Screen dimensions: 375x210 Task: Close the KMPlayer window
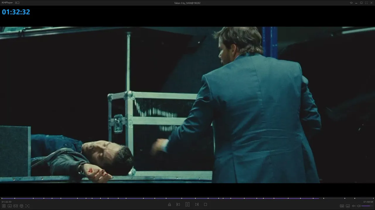[371, 3]
